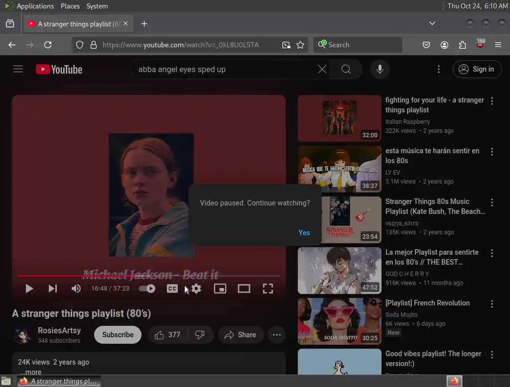Image resolution: width=510 pixels, height=387 pixels.
Task: View site security lock info
Action: tap(94, 45)
